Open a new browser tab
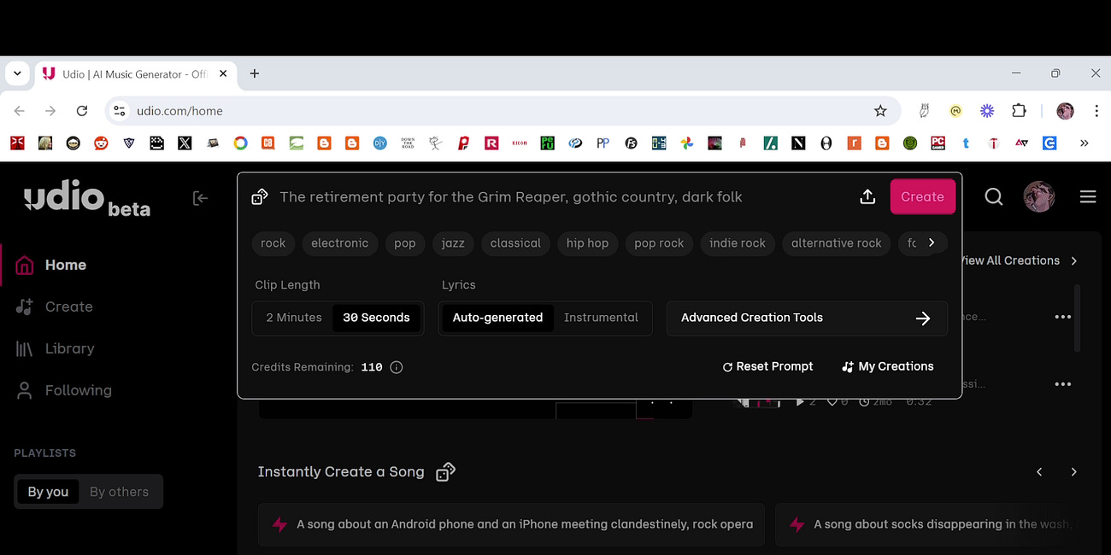 [254, 73]
